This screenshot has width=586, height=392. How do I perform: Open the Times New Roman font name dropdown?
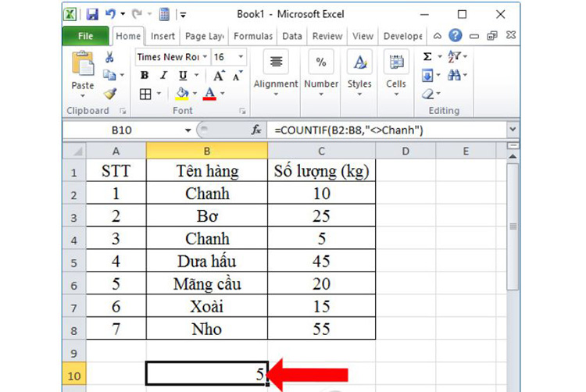205,57
